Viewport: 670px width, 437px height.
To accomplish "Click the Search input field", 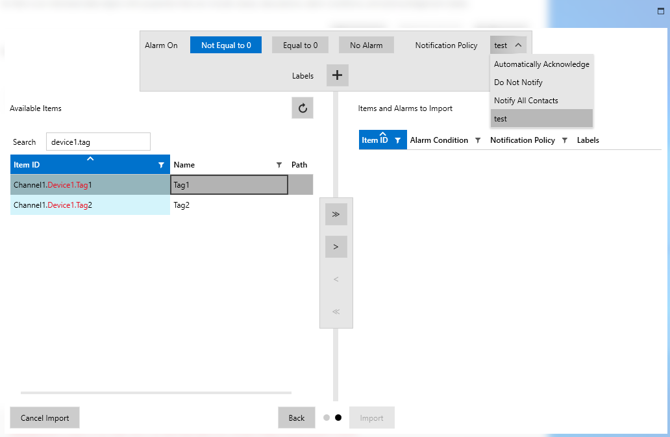I will tap(98, 142).
